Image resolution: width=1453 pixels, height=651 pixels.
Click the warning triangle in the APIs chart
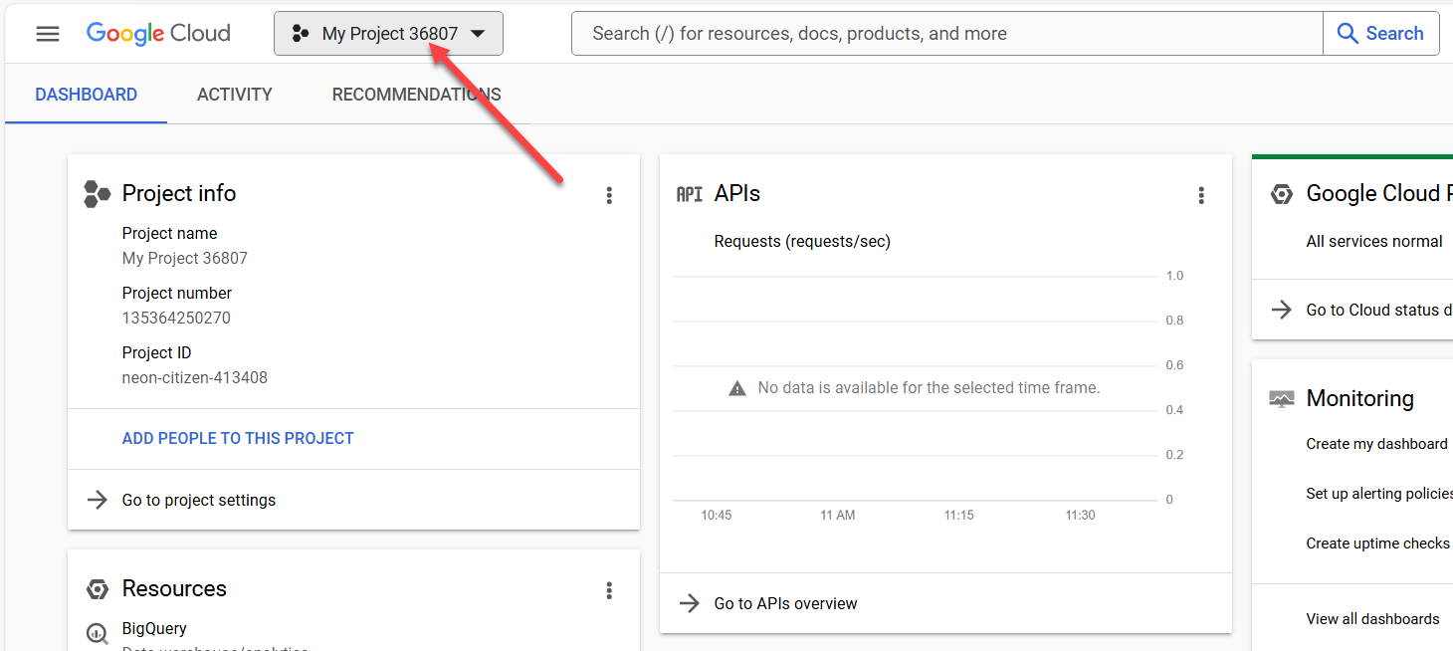point(737,388)
